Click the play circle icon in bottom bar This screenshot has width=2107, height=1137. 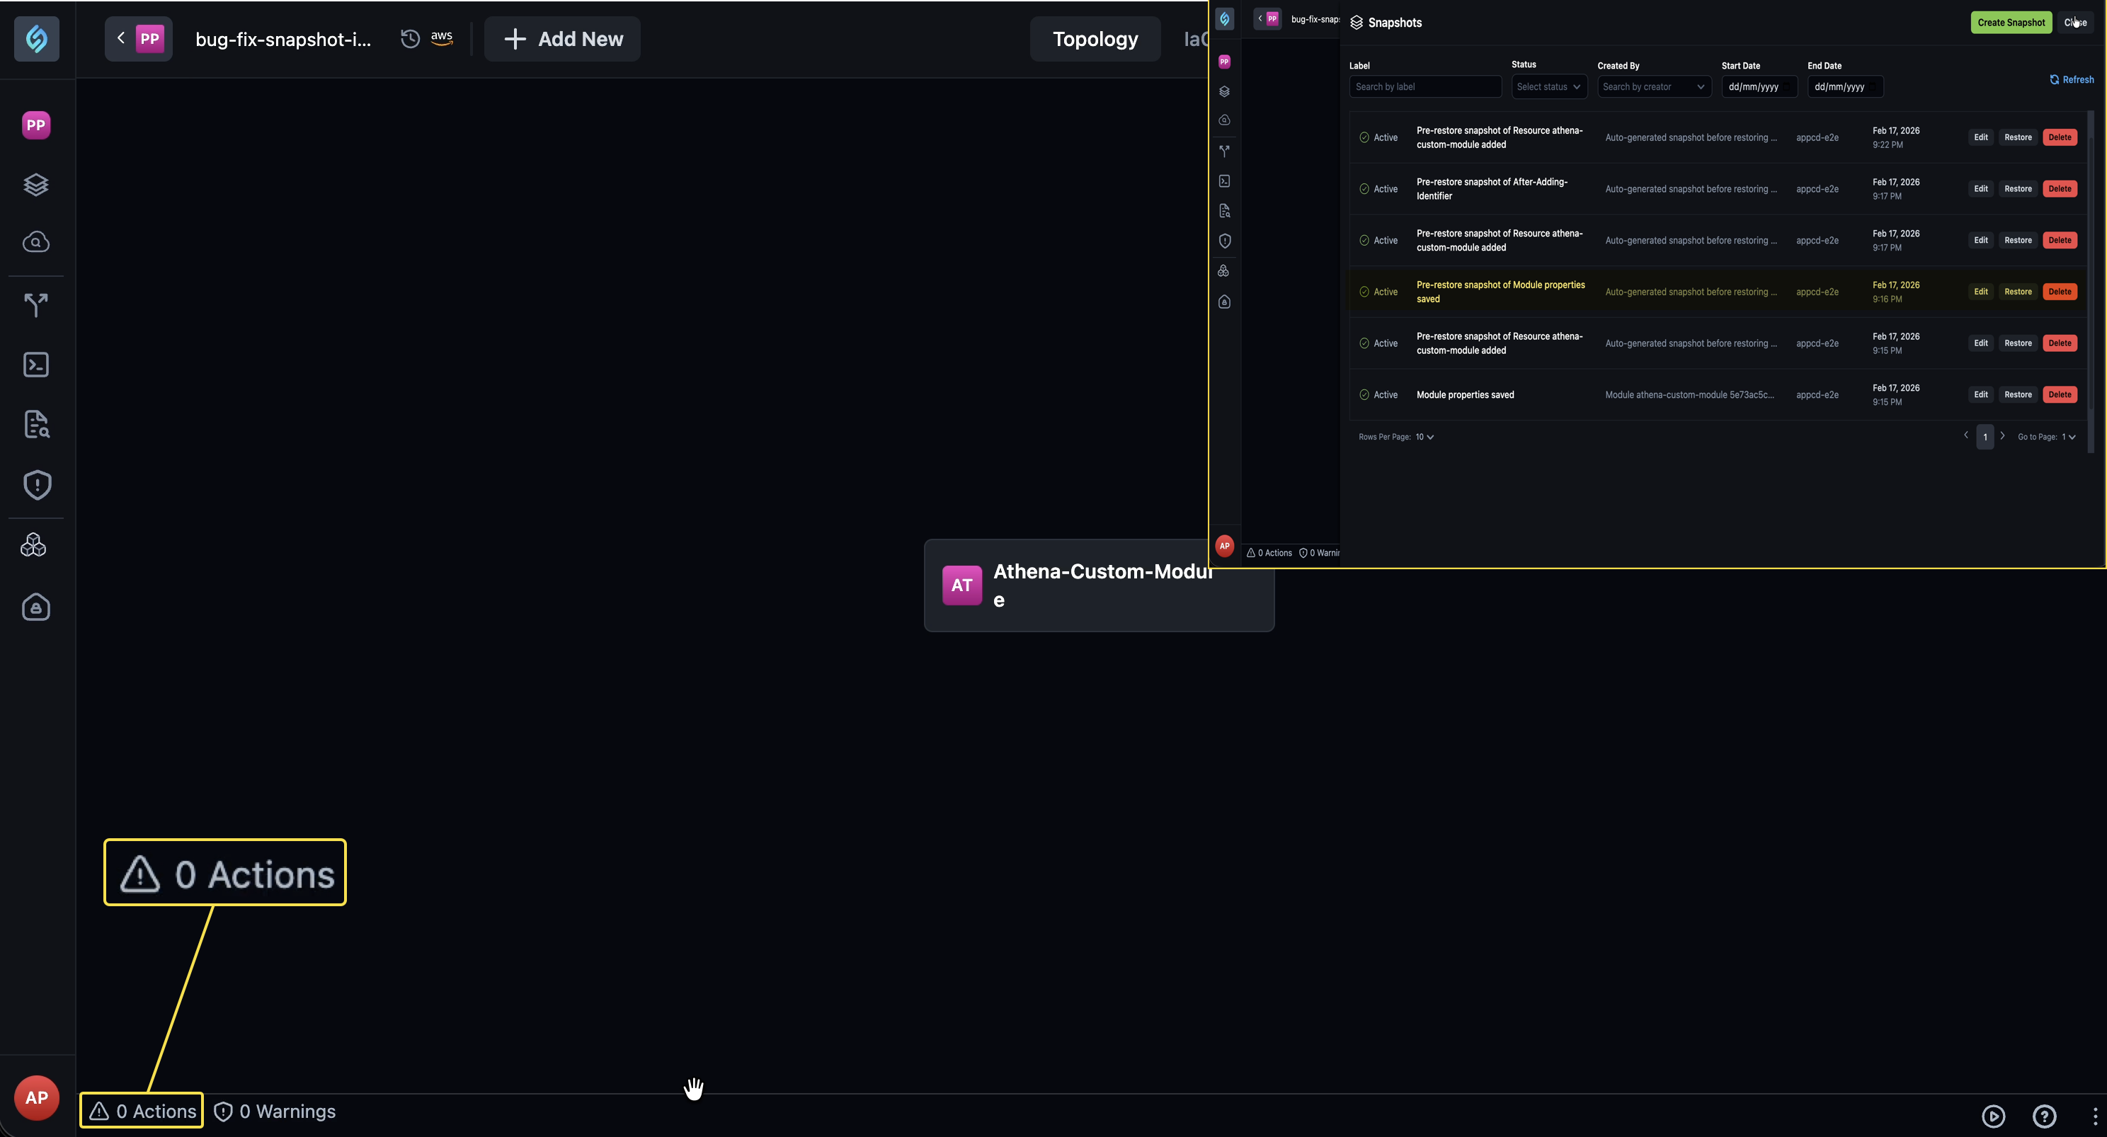(1993, 1116)
